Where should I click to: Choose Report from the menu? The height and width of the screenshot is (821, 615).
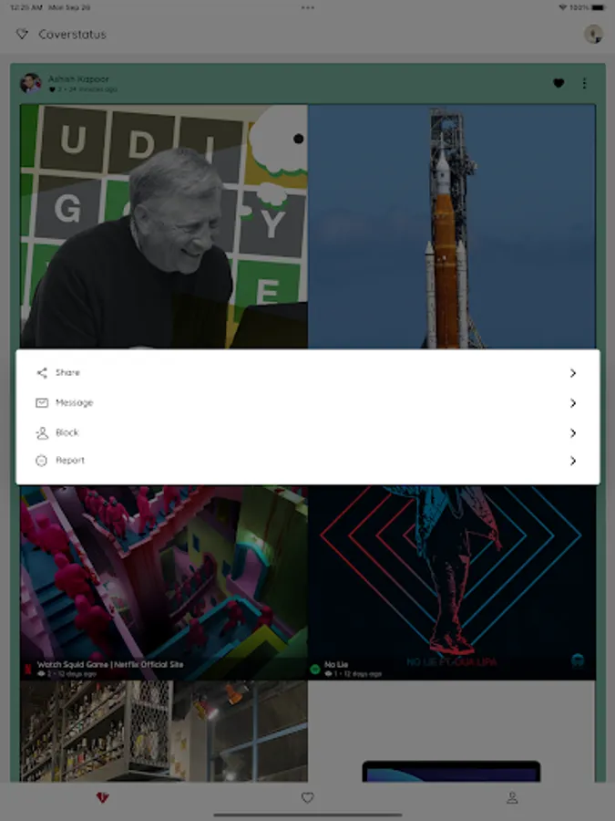click(308, 461)
